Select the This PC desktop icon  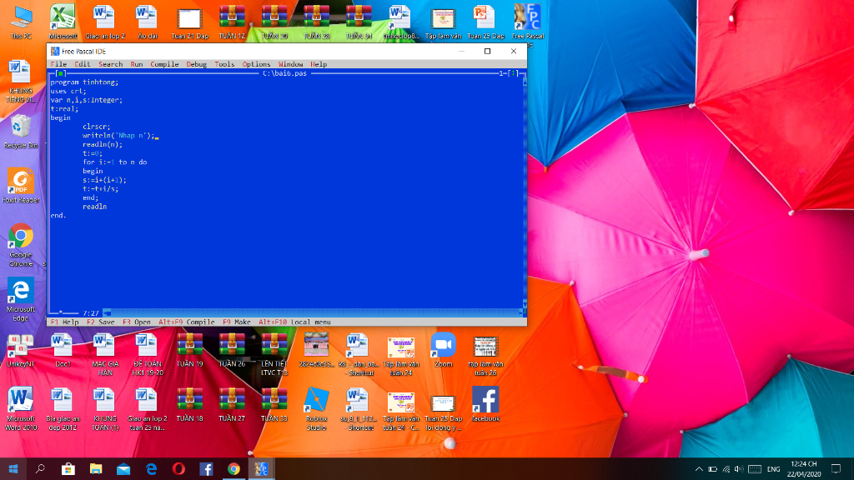click(x=21, y=22)
